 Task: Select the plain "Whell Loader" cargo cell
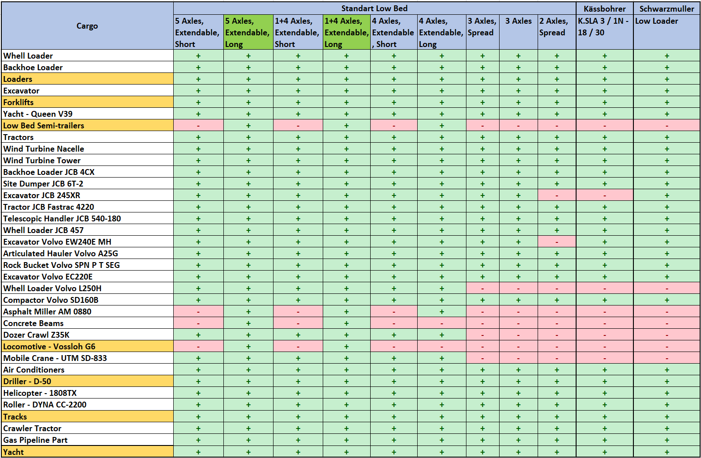(x=87, y=56)
